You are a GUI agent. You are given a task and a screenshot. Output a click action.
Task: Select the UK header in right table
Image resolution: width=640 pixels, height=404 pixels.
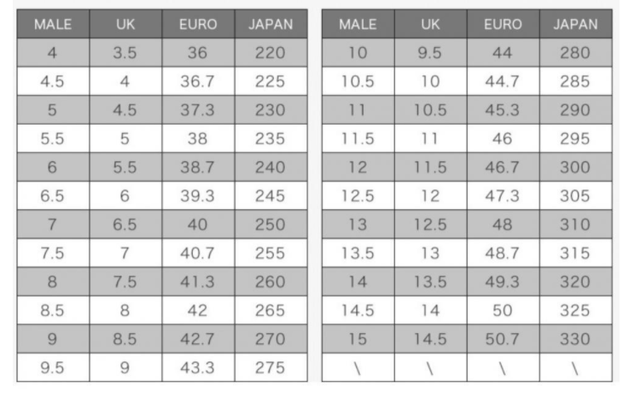pyautogui.click(x=430, y=24)
